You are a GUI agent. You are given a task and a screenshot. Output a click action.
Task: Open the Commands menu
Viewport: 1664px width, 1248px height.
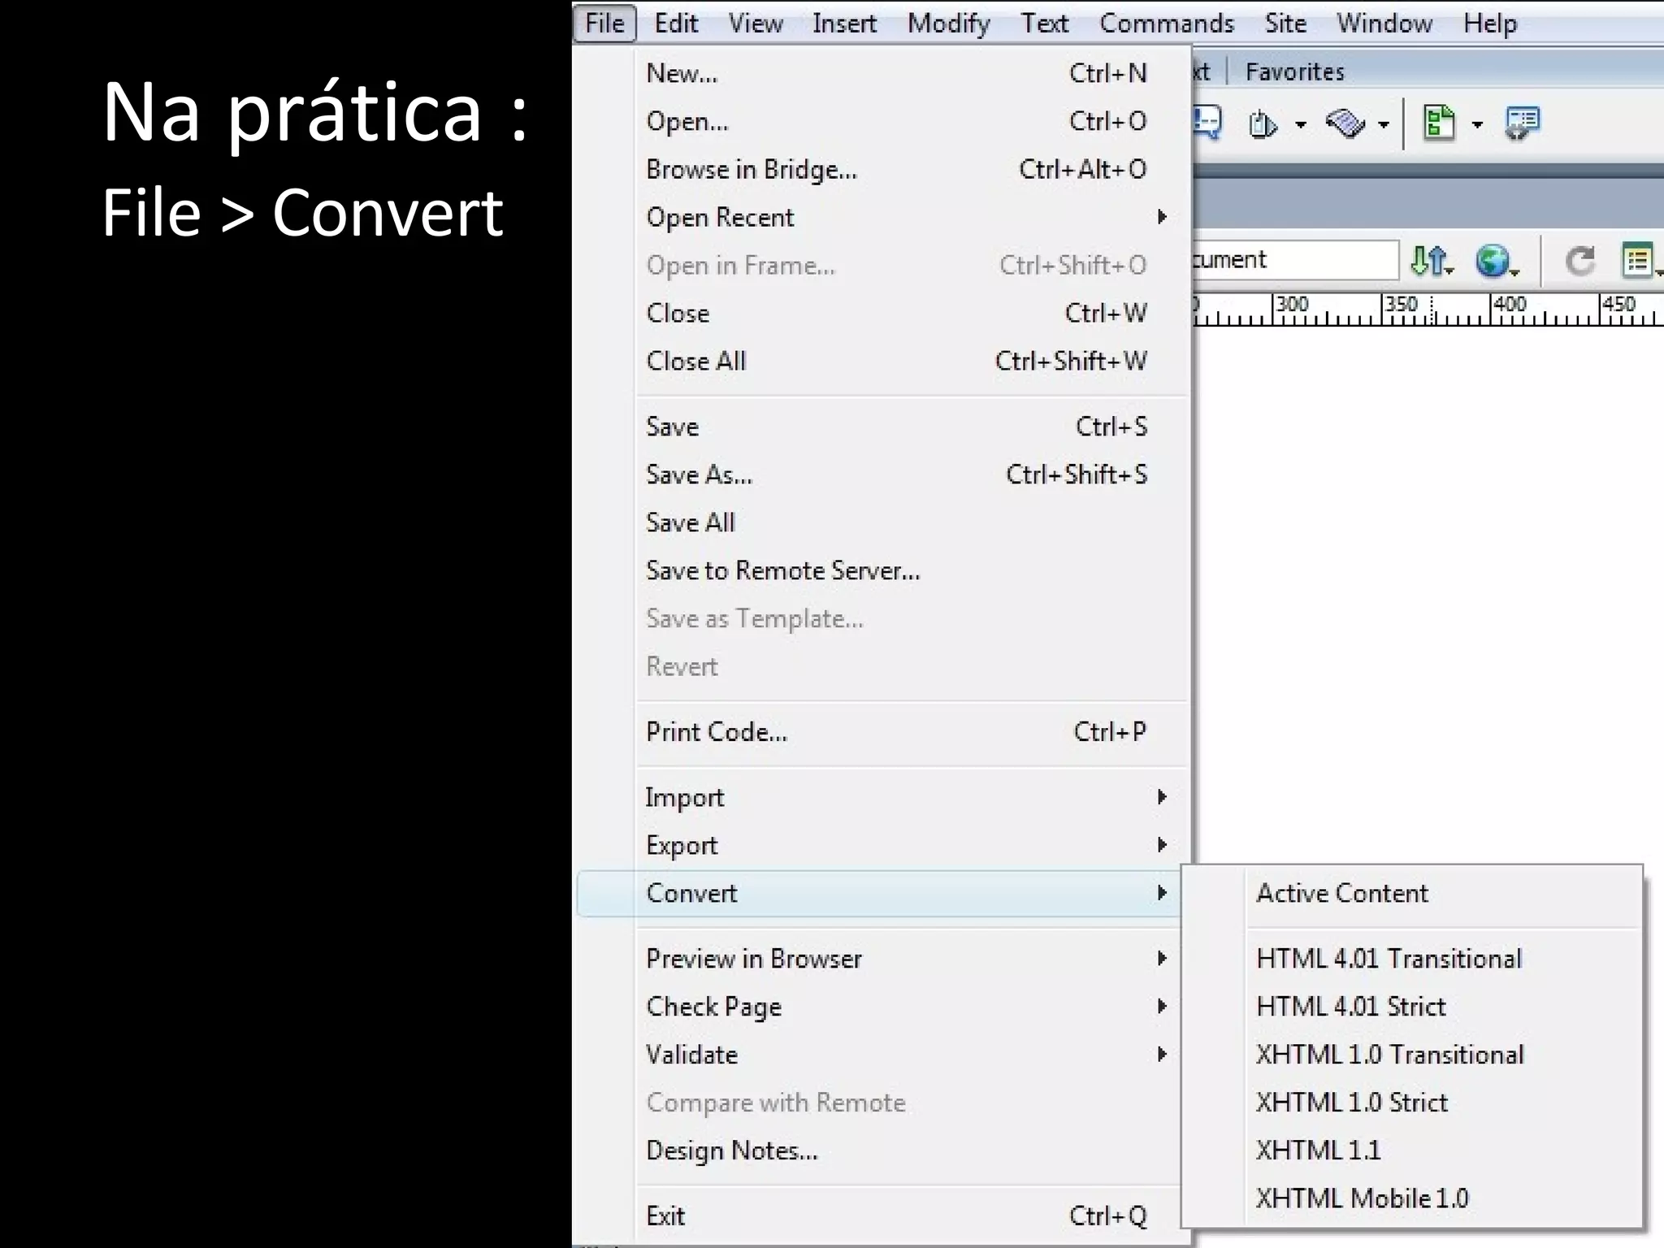coord(1166,24)
